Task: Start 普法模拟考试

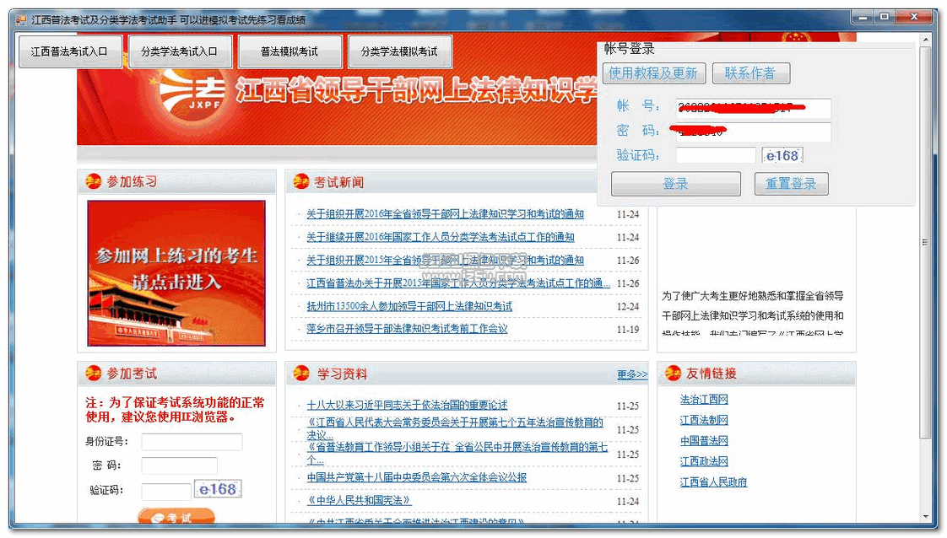Action: click(x=290, y=52)
